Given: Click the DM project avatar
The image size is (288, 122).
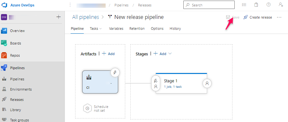Looking at the screenshot, I should coord(4,17).
